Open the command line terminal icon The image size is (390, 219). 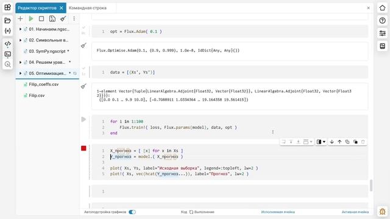tap(7, 54)
